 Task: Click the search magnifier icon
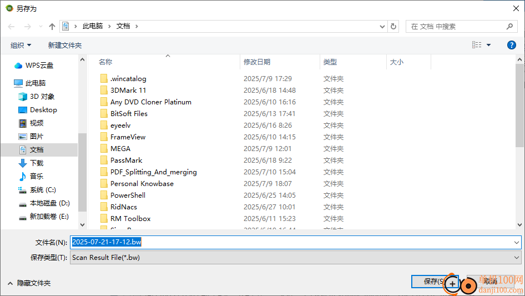click(509, 26)
